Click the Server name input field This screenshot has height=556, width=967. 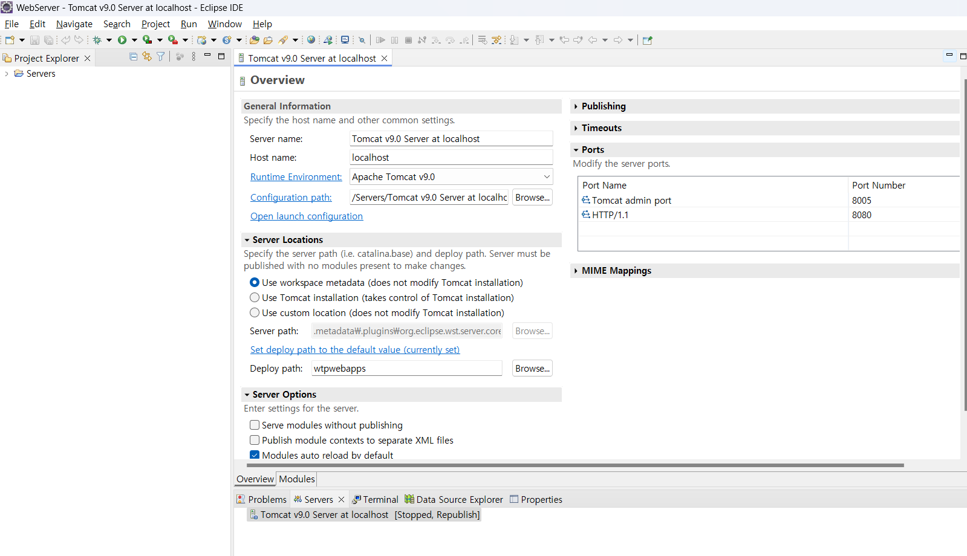coord(451,138)
